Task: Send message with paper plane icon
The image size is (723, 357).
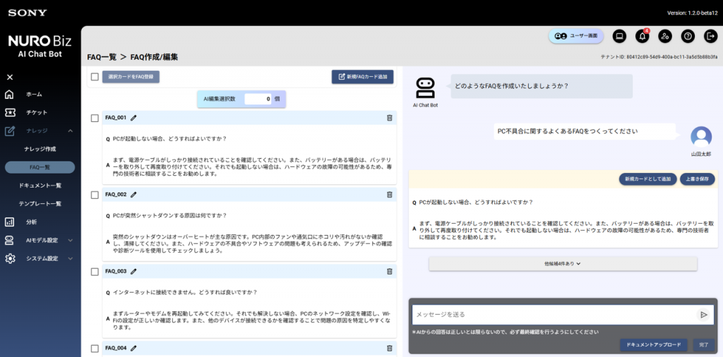Action: coord(704,315)
